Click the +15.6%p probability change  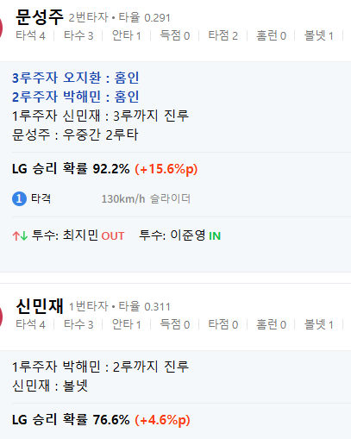point(166,169)
